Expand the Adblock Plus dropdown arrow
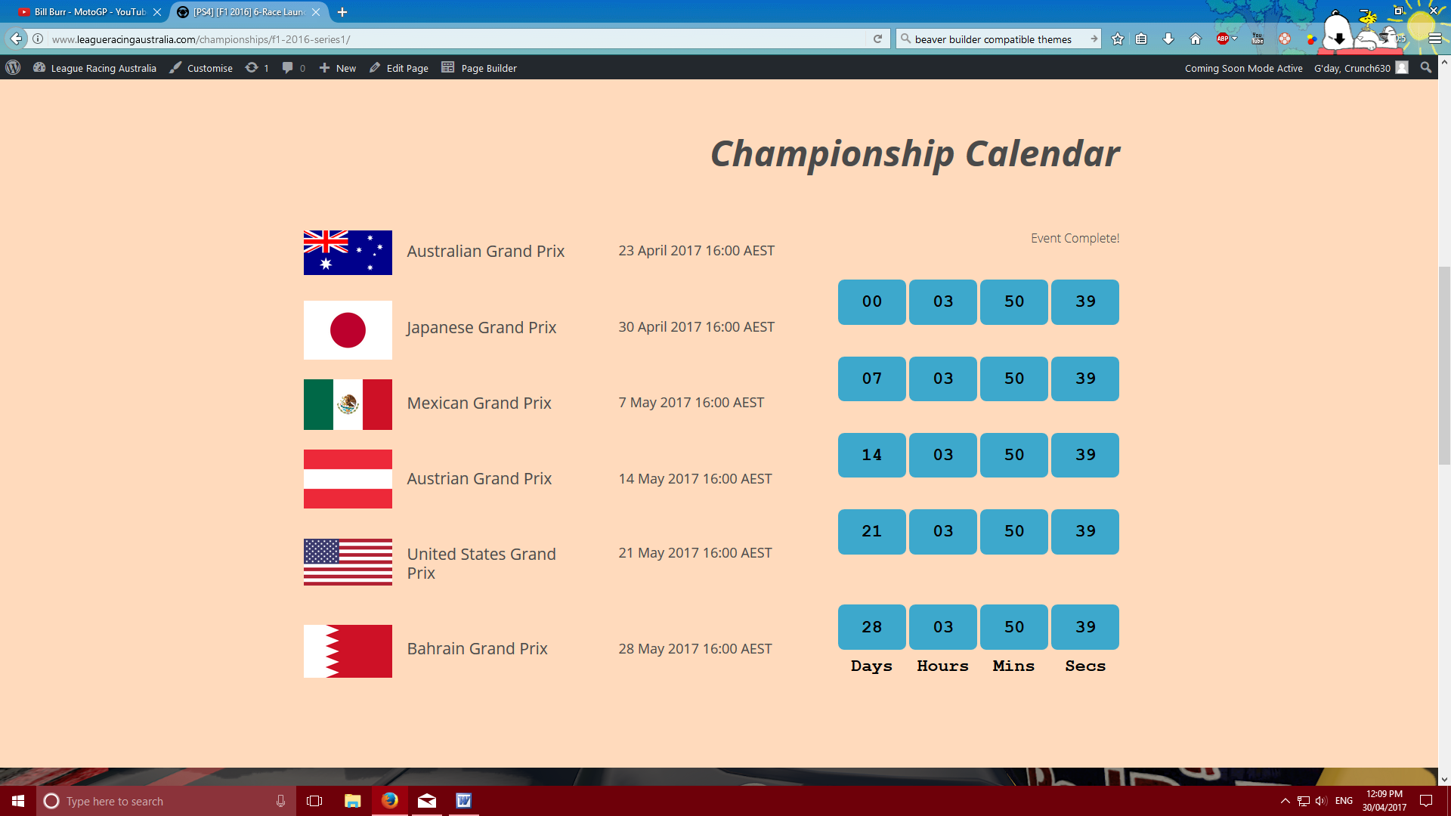1451x816 pixels. [x=1235, y=39]
